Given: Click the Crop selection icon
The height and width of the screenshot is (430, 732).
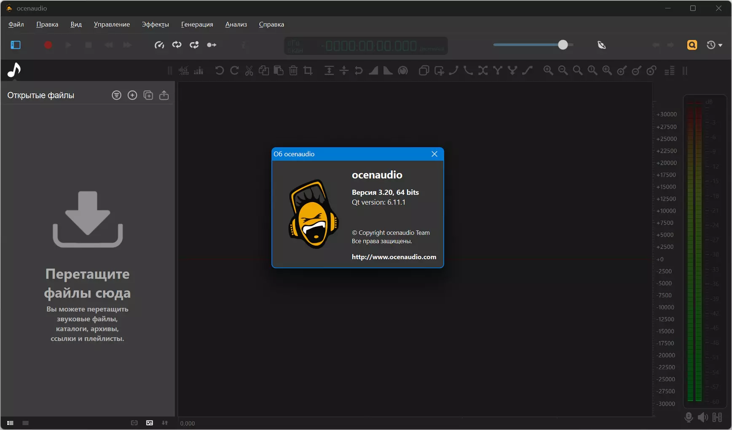Looking at the screenshot, I should 308,70.
